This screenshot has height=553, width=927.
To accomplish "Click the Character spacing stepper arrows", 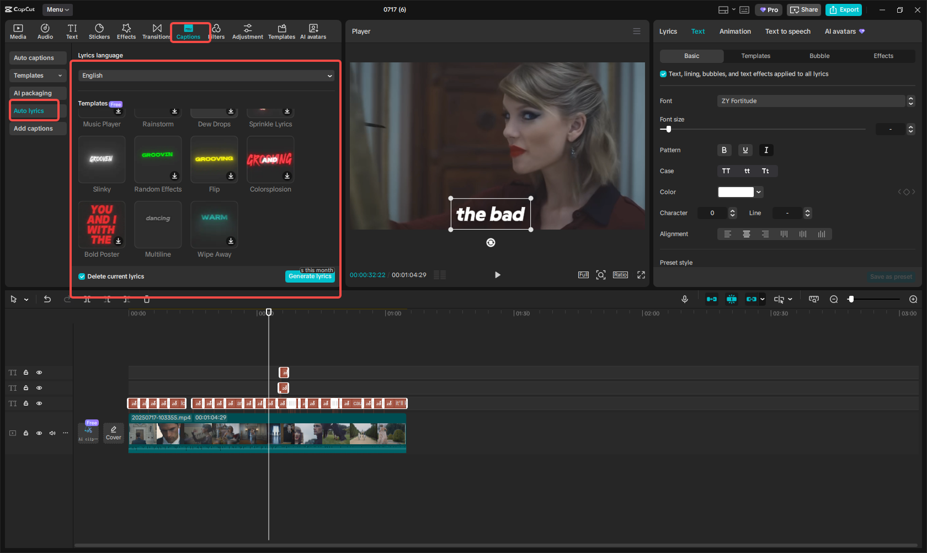I will click(732, 213).
